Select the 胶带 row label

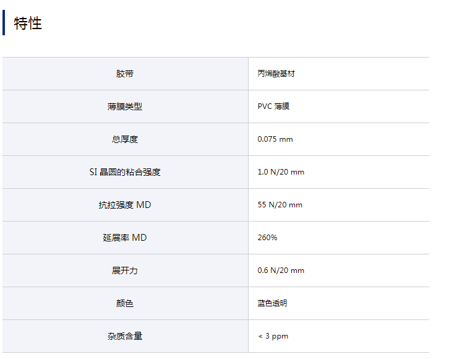(x=125, y=74)
